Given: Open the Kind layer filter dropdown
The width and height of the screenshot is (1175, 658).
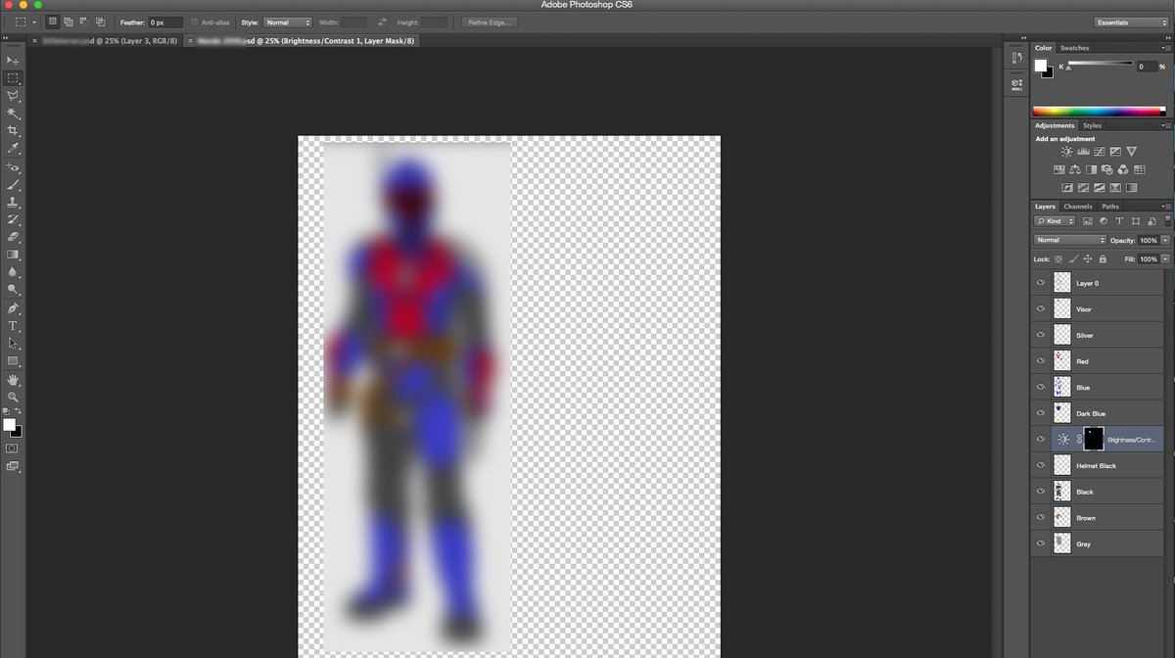Looking at the screenshot, I should coord(1056,221).
